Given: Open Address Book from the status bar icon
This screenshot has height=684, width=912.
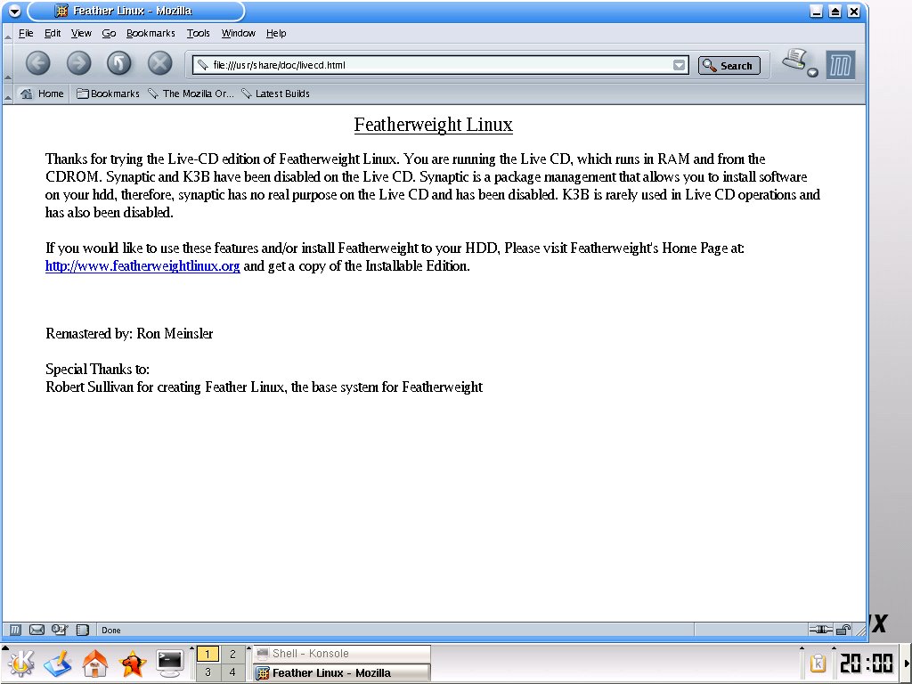Looking at the screenshot, I should tap(83, 630).
